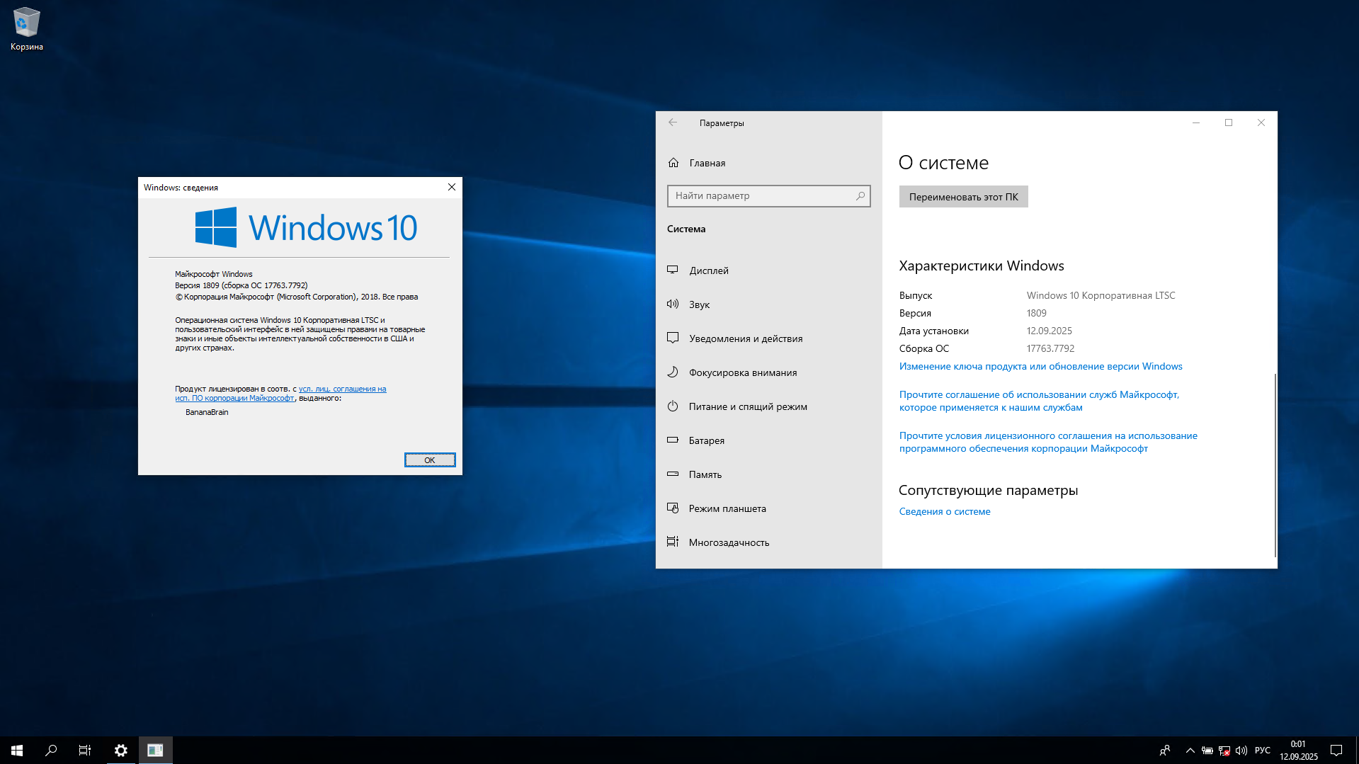The width and height of the screenshot is (1359, 764).
Task: Click Переименовать этот ПК button
Action: (963, 197)
